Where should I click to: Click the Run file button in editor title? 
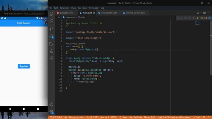(198, 13)
